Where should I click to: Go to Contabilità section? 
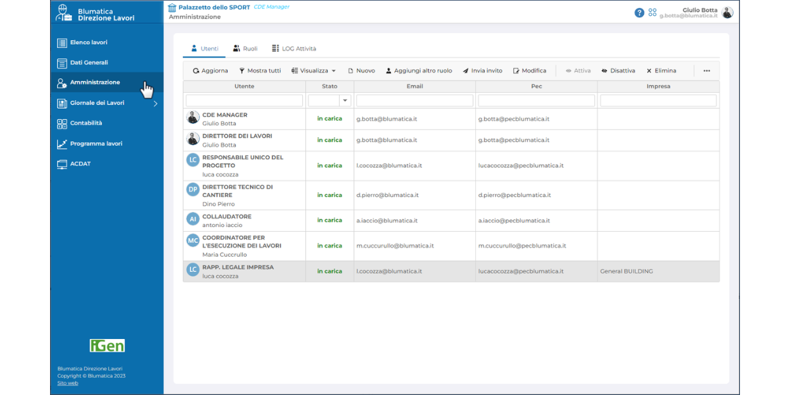pos(86,123)
